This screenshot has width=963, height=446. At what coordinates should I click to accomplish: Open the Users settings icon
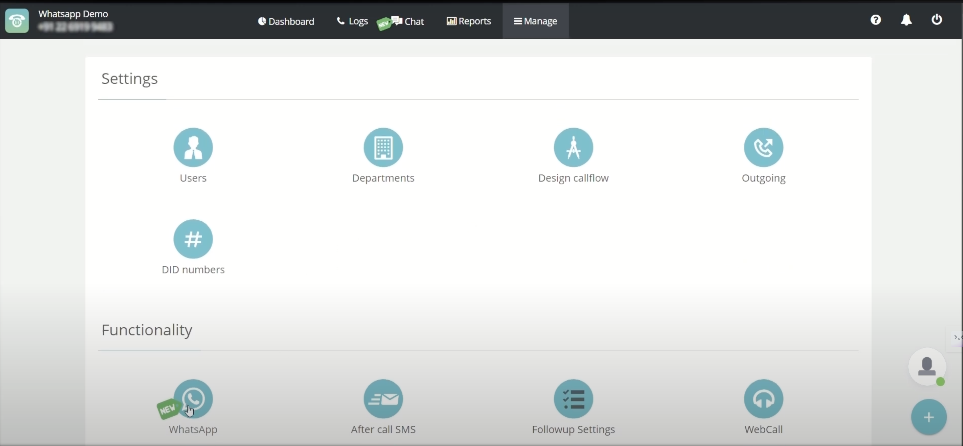[x=193, y=147]
